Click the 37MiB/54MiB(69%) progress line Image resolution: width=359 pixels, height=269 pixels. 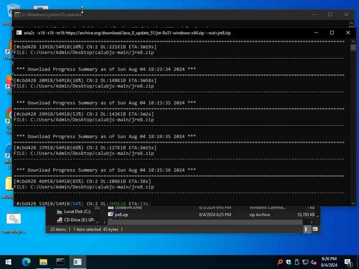click(85, 147)
